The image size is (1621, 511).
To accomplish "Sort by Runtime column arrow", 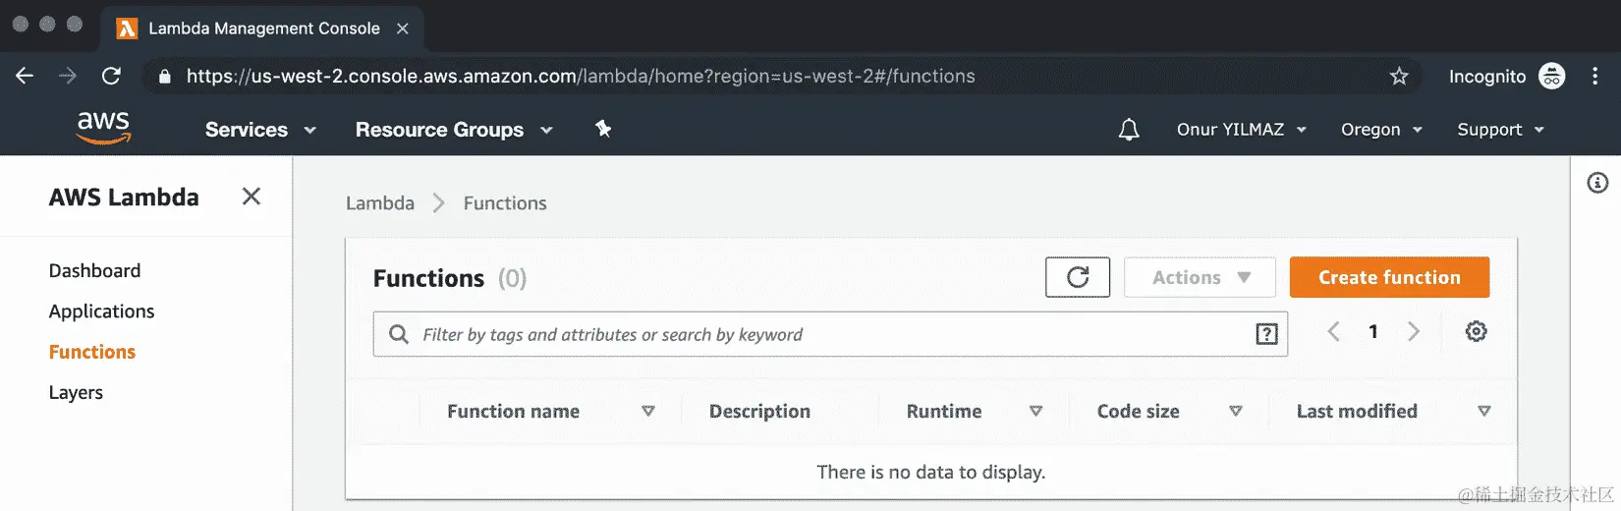I will tap(1035, 411).
